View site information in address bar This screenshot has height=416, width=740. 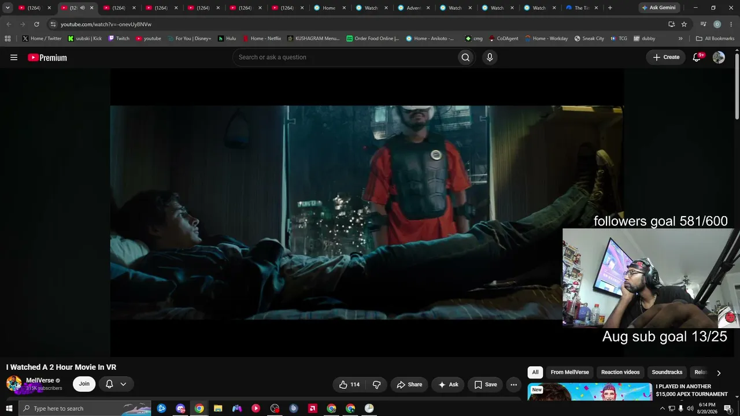pos(53,24)
